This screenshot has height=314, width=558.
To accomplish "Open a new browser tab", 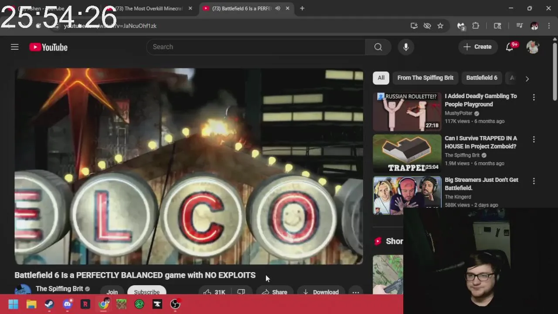I will pyautogui.click(x=302, y=8).
